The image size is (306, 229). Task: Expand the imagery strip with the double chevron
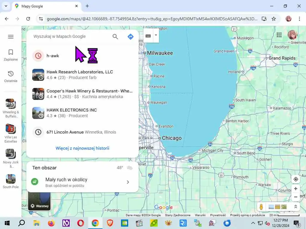pos(296,207)
